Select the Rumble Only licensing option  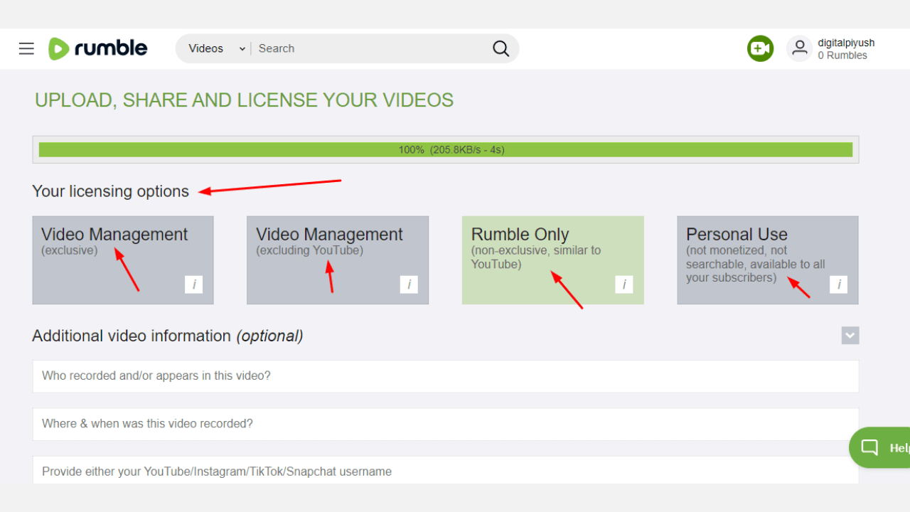click(553, 260)
